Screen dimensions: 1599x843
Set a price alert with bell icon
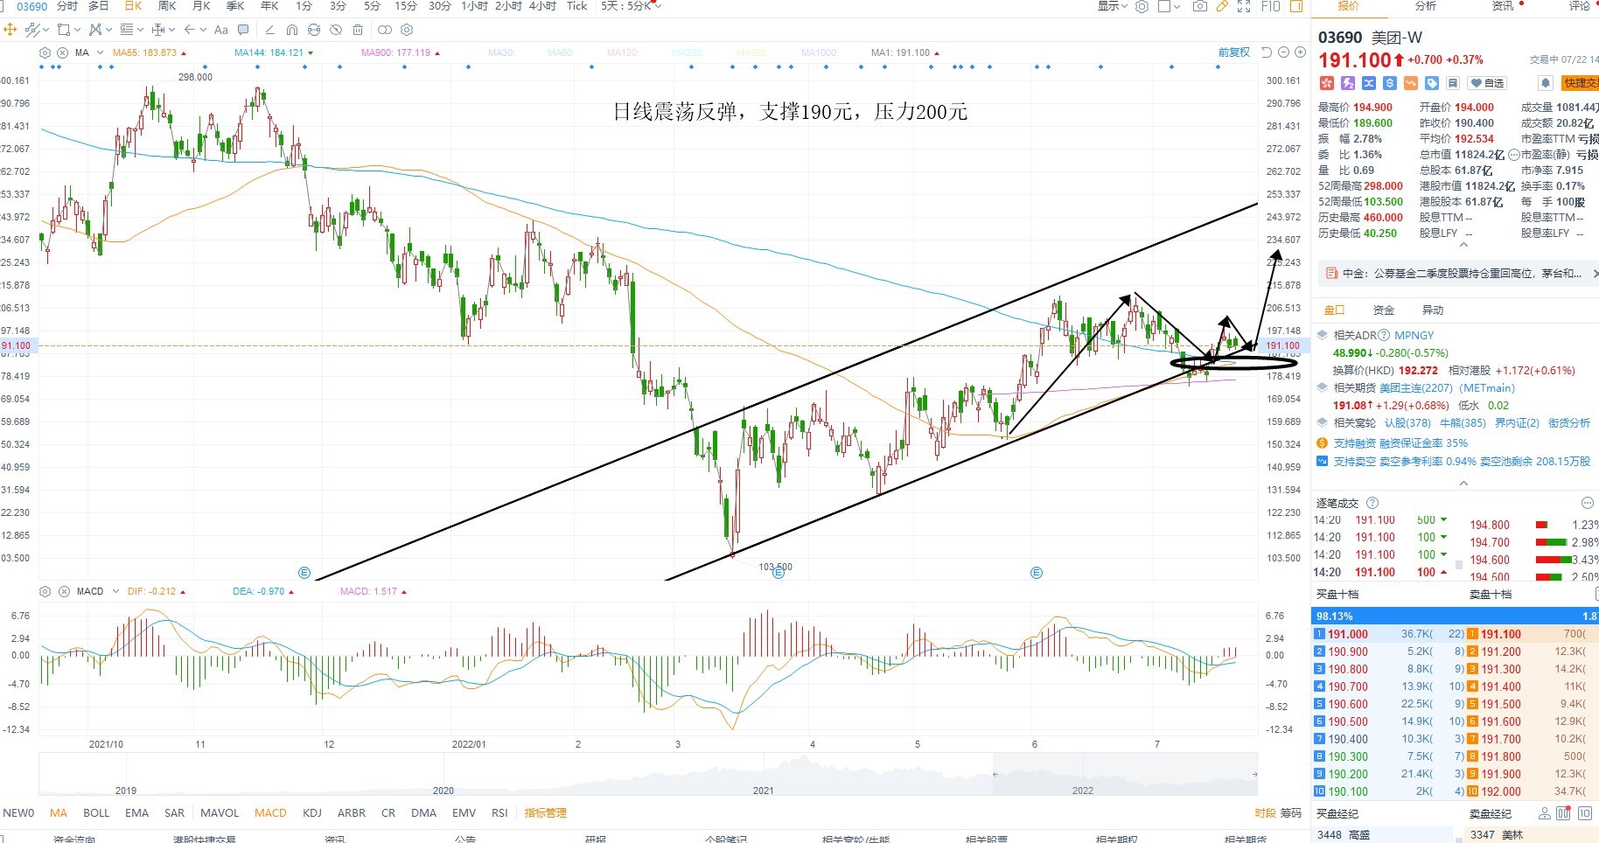pos(1546,83)
